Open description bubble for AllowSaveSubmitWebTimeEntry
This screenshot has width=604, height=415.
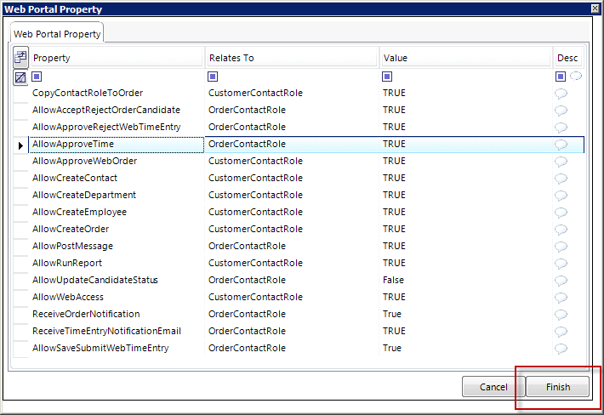561,348
